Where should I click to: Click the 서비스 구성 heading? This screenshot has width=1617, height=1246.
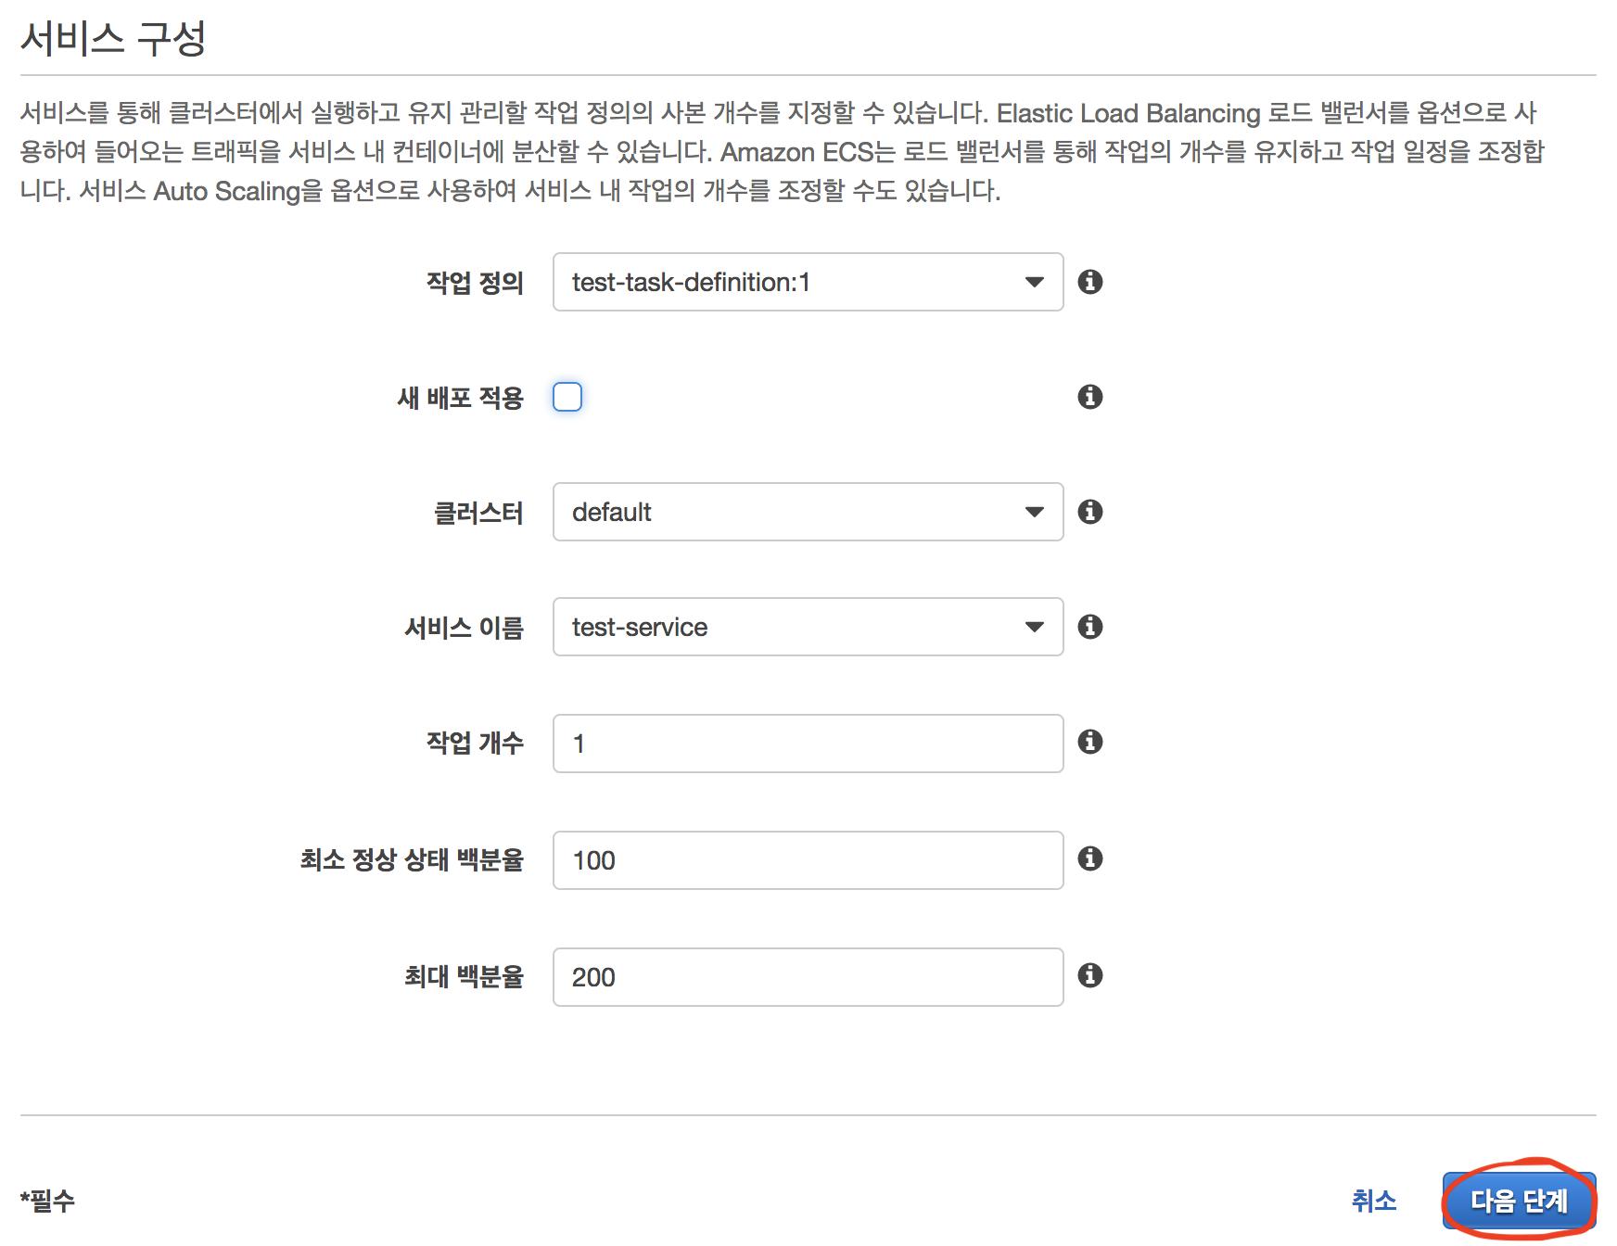tap(113, 39)
